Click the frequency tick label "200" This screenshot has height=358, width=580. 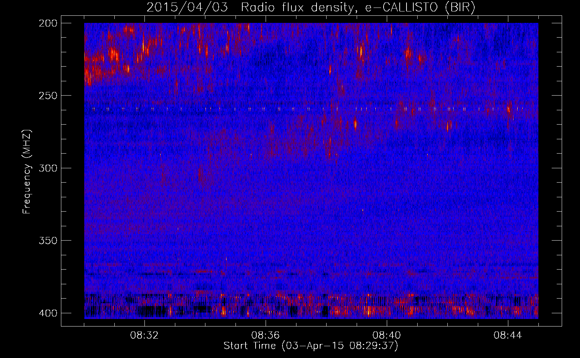tap(48, 23)
